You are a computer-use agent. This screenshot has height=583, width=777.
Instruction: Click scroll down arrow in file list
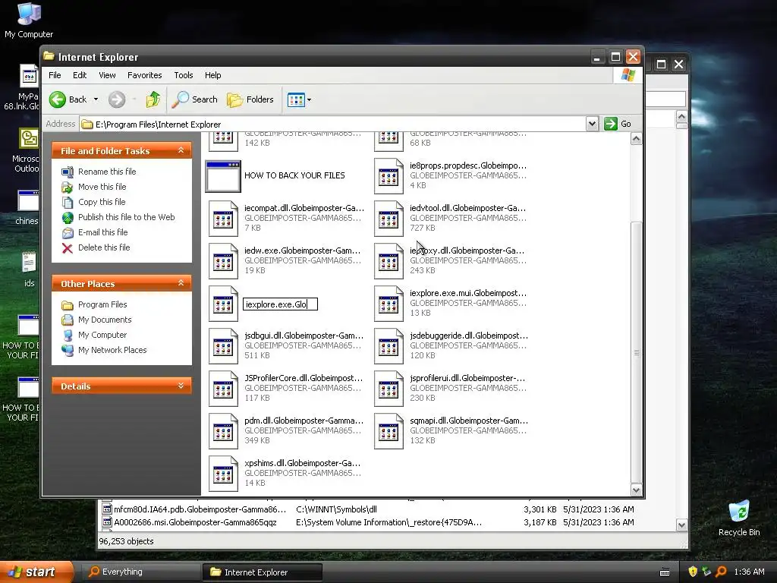click(637, 490)
